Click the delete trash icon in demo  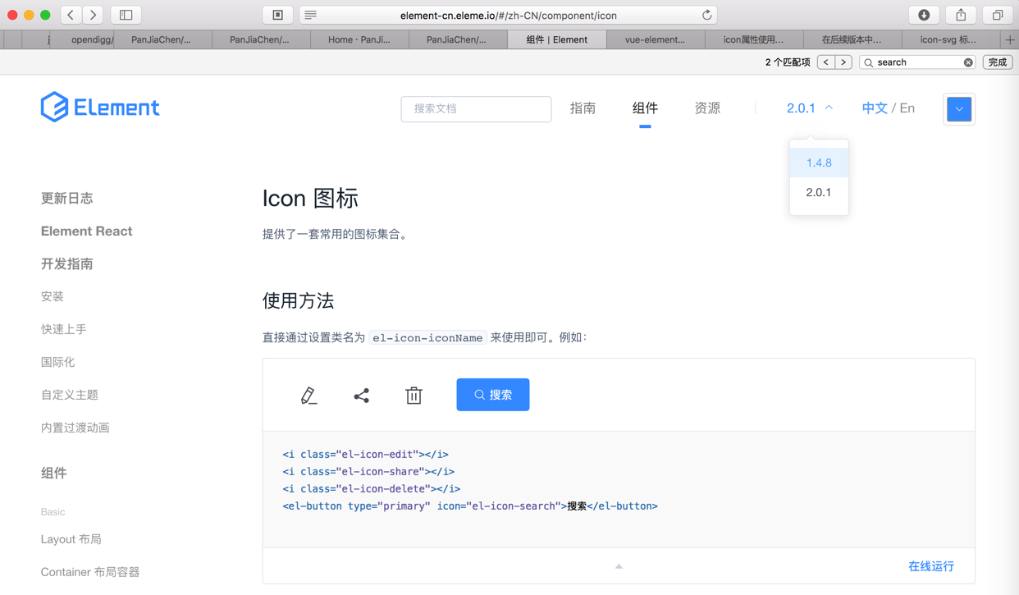414,396
